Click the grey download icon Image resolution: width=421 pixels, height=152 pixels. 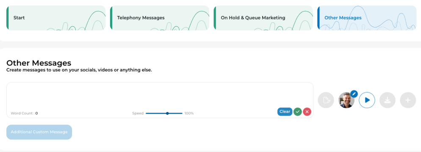(x=387, y=100)
